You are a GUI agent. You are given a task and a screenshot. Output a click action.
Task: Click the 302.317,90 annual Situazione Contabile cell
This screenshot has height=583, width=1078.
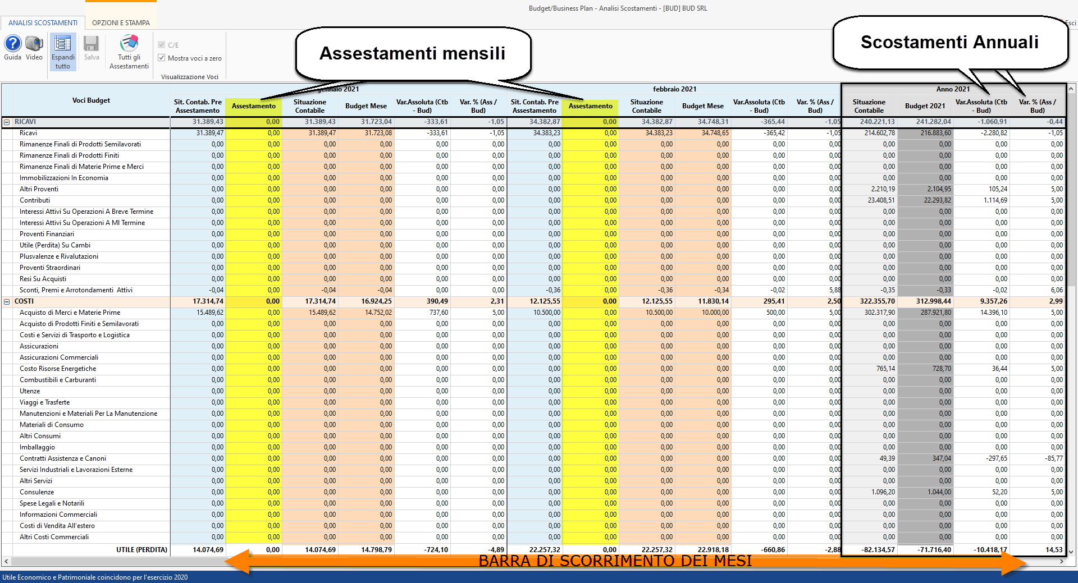[870, 313]
